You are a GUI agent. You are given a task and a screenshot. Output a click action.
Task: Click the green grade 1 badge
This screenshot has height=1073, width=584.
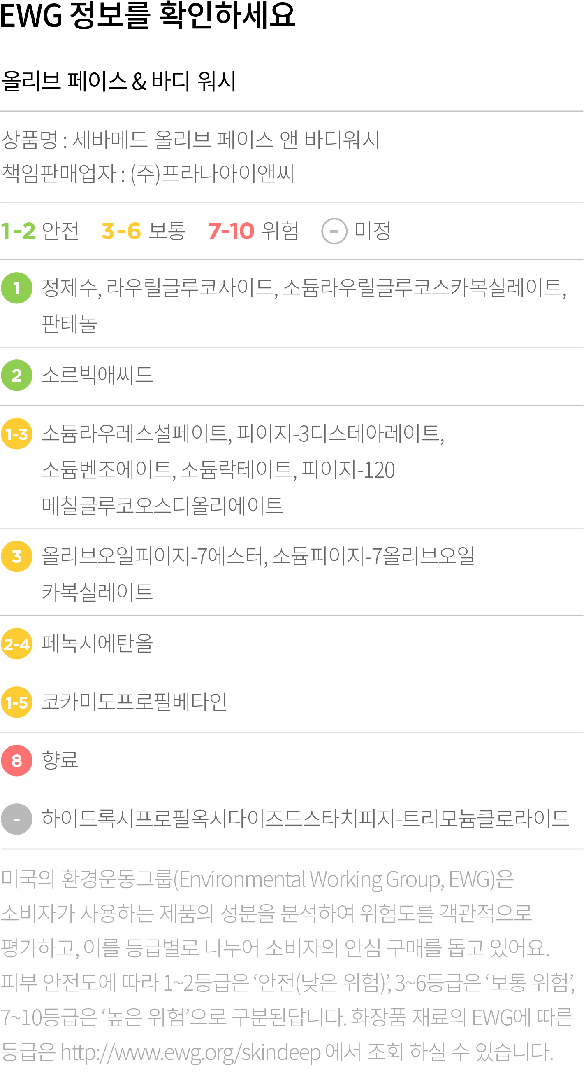pyautogui.click(x=16, y=288)
